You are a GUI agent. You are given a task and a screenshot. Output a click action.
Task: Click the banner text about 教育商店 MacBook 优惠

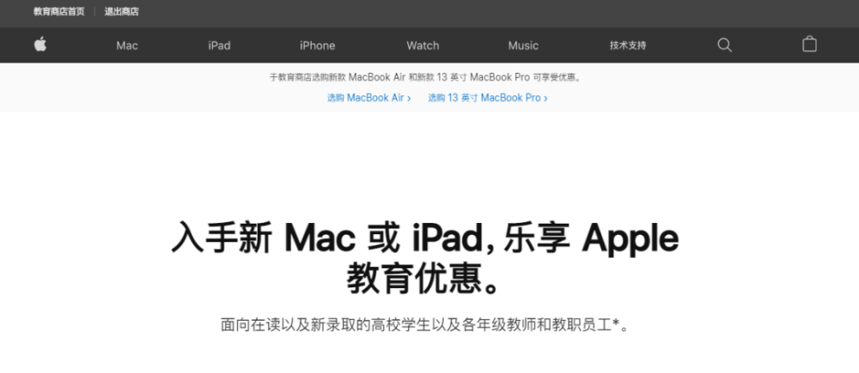425,77
